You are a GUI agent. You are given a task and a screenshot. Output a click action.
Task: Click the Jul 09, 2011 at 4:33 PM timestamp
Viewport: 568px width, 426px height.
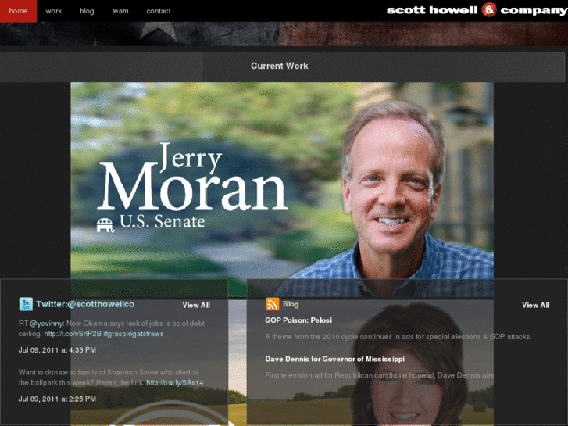pyautogui.click(x=57, y=350)
